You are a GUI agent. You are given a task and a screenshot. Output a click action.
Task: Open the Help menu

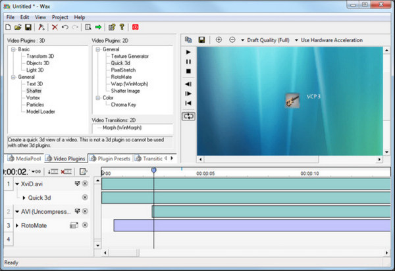[80, 17]
